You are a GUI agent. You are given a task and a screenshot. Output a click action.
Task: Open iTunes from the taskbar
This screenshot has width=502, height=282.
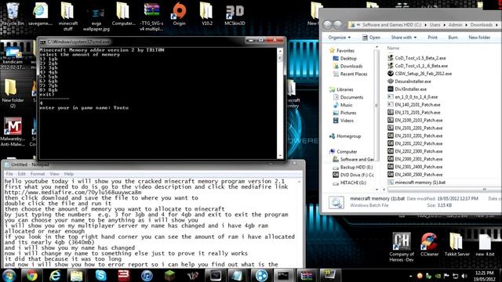pyautogui.click(x=147, y=276)
